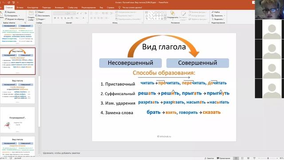Screen dimensions: 284x160
Task: Switch to the Animations (Анимация) ribbon tab
Action: point(59,8)
